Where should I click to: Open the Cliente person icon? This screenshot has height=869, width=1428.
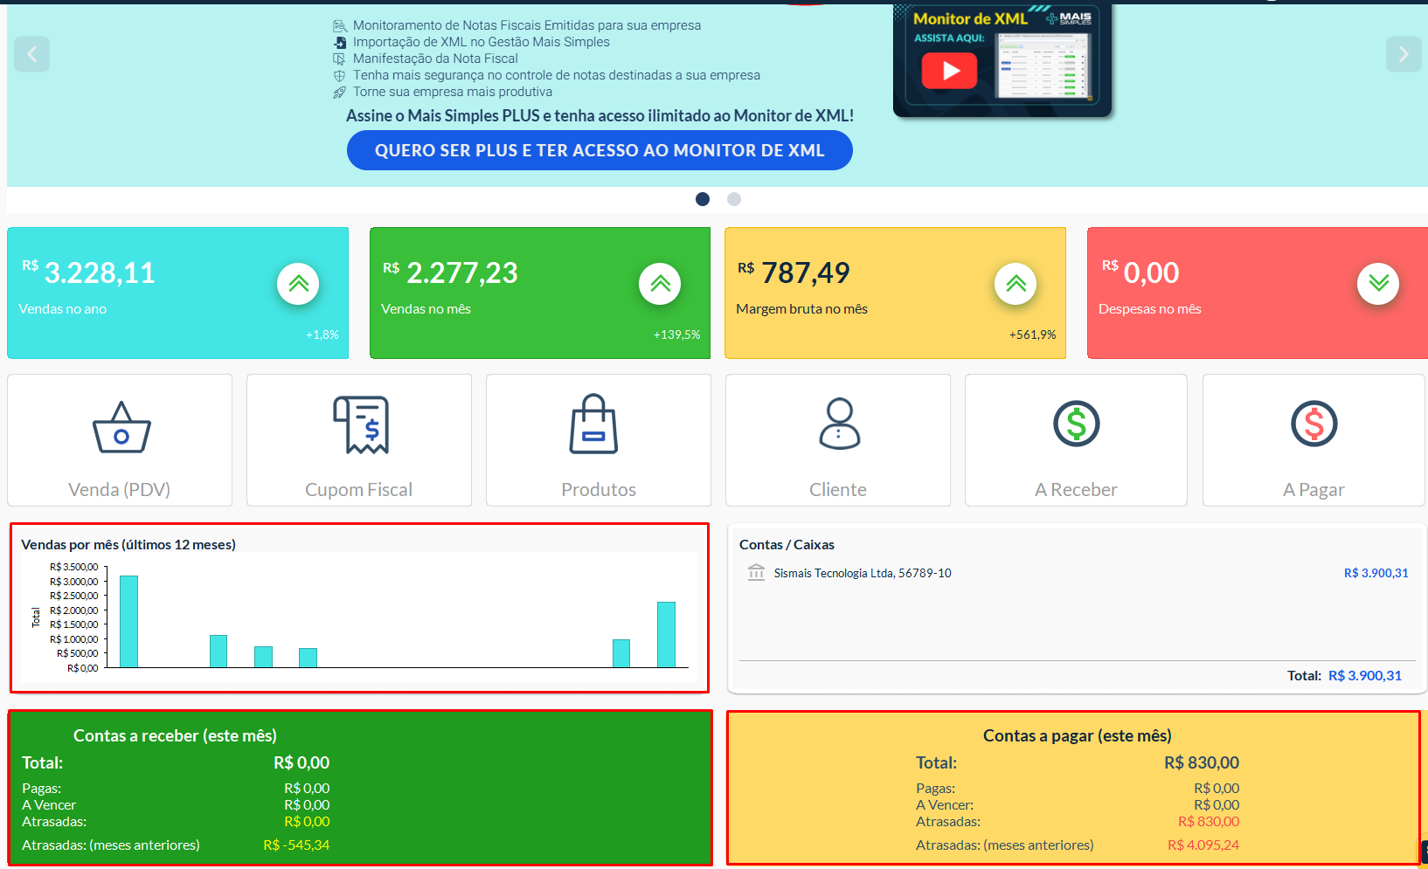(x=839, y=424)
